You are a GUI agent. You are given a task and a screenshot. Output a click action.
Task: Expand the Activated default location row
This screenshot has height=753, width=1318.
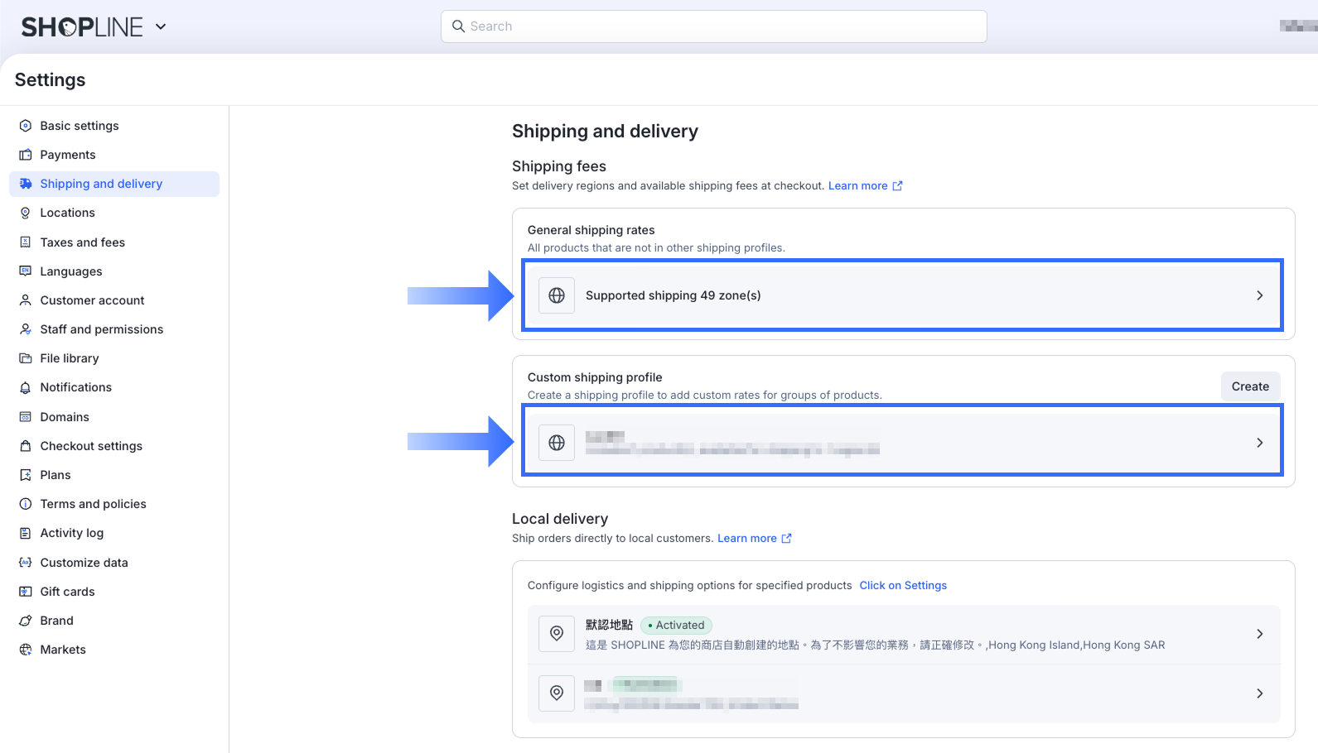click(x=1259, y=634)
